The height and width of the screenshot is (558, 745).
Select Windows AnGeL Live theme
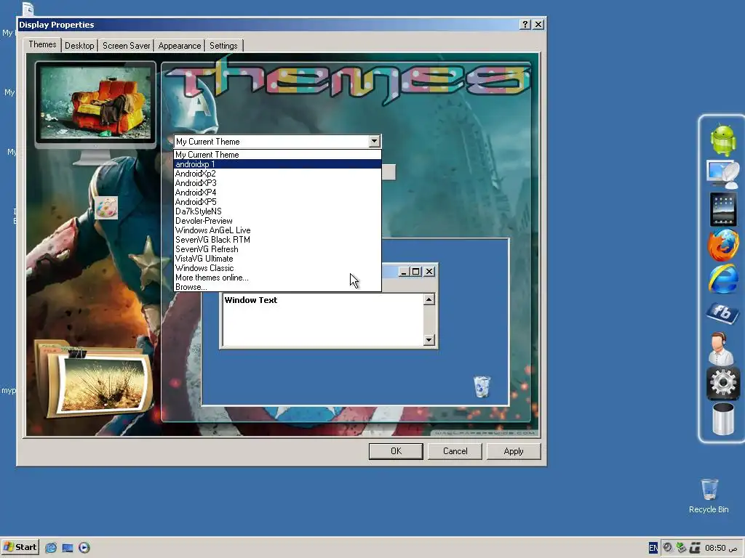pyautogui.click(x=277, y=230)
